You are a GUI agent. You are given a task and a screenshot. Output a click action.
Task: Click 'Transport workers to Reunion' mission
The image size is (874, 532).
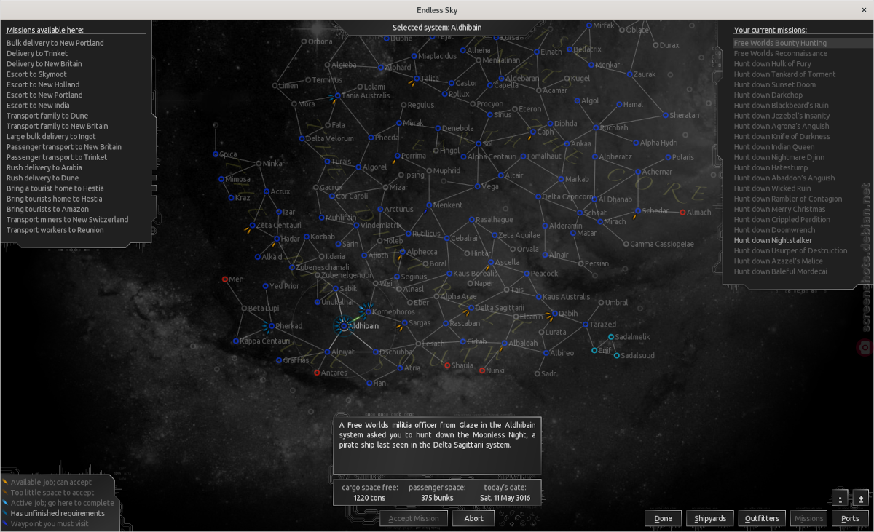pos(55,230)
